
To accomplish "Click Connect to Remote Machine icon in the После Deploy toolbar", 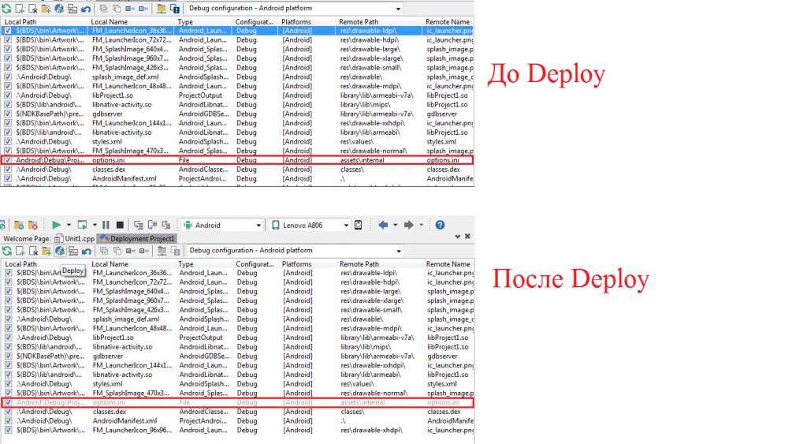I will [72, 251].
